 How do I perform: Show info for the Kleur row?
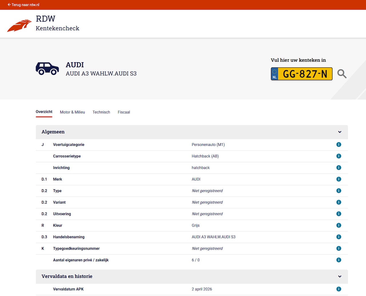point(339,225)
